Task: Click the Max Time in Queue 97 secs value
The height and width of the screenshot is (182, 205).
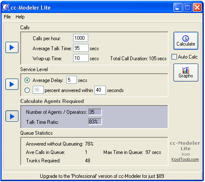Action: click(x=153, y=152)
